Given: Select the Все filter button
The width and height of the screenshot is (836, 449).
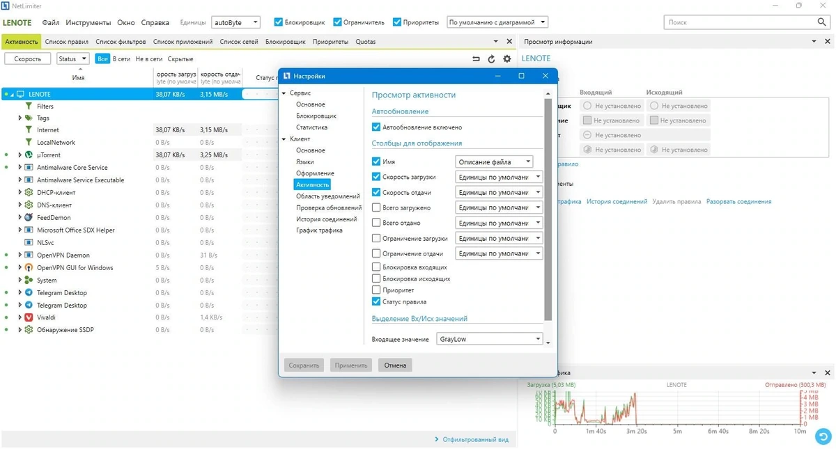Looking at the screenshot, I should (x=102, y=59).
